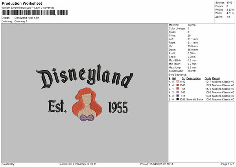Choose the dark purple swatch, code 1334
Screen dimensions: 236x167
pos(178,96)
